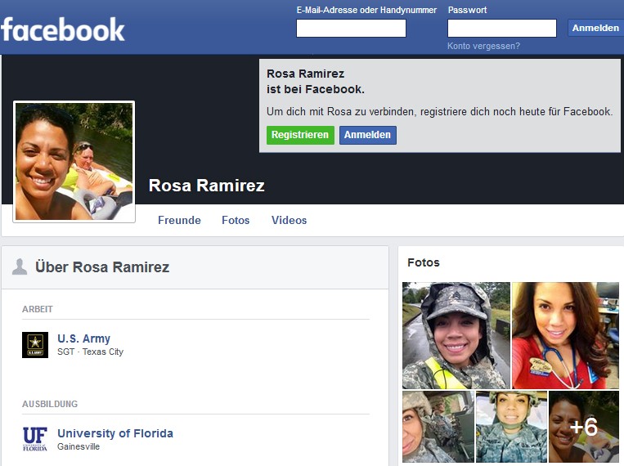Screen dimensions: 624x466
Task: Click the Rosa Ramirez name on cover
Action: coord(207,186)
